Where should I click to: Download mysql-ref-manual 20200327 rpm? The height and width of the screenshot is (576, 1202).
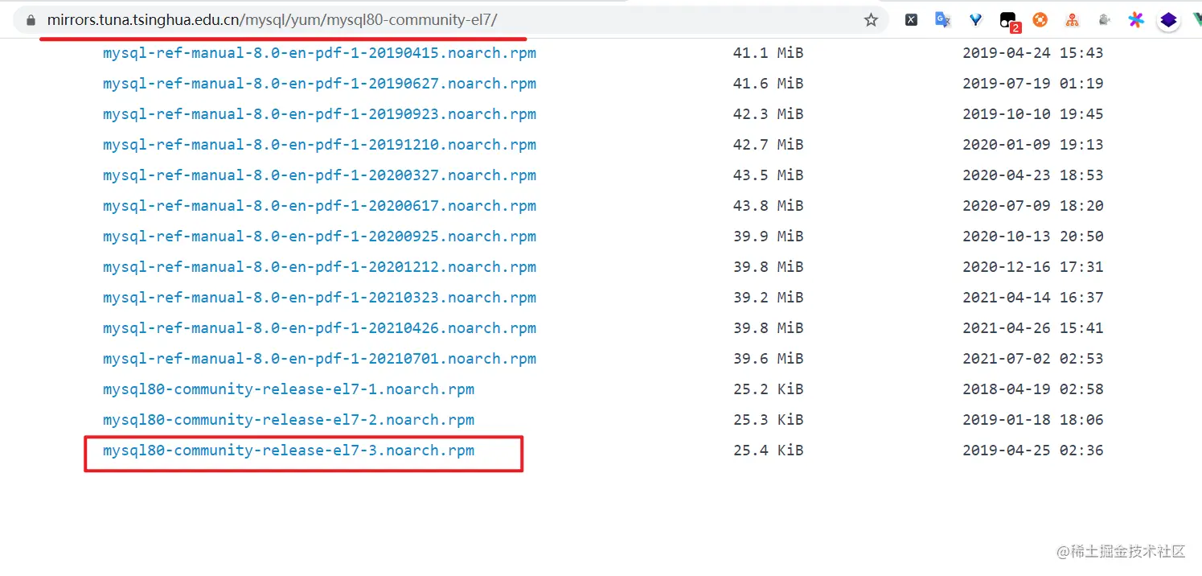click(319, 175)
